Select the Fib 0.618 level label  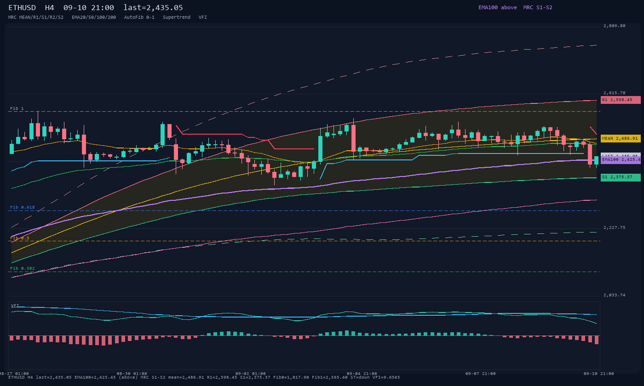point(23,207)
